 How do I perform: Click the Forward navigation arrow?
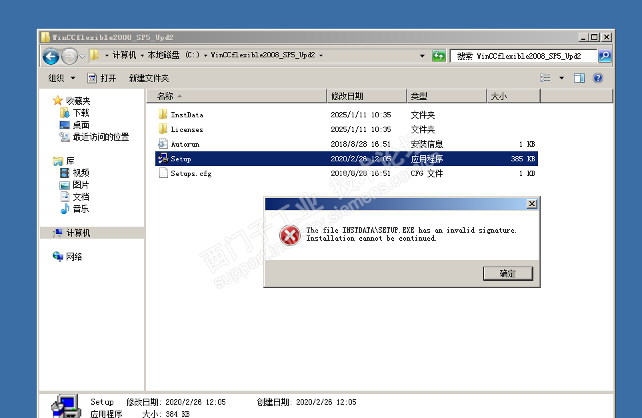pyautogui.click(x=69, y=56)
